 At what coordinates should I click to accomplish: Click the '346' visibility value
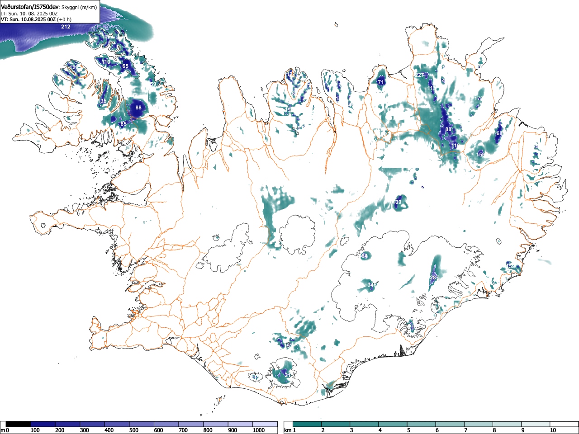371,285
